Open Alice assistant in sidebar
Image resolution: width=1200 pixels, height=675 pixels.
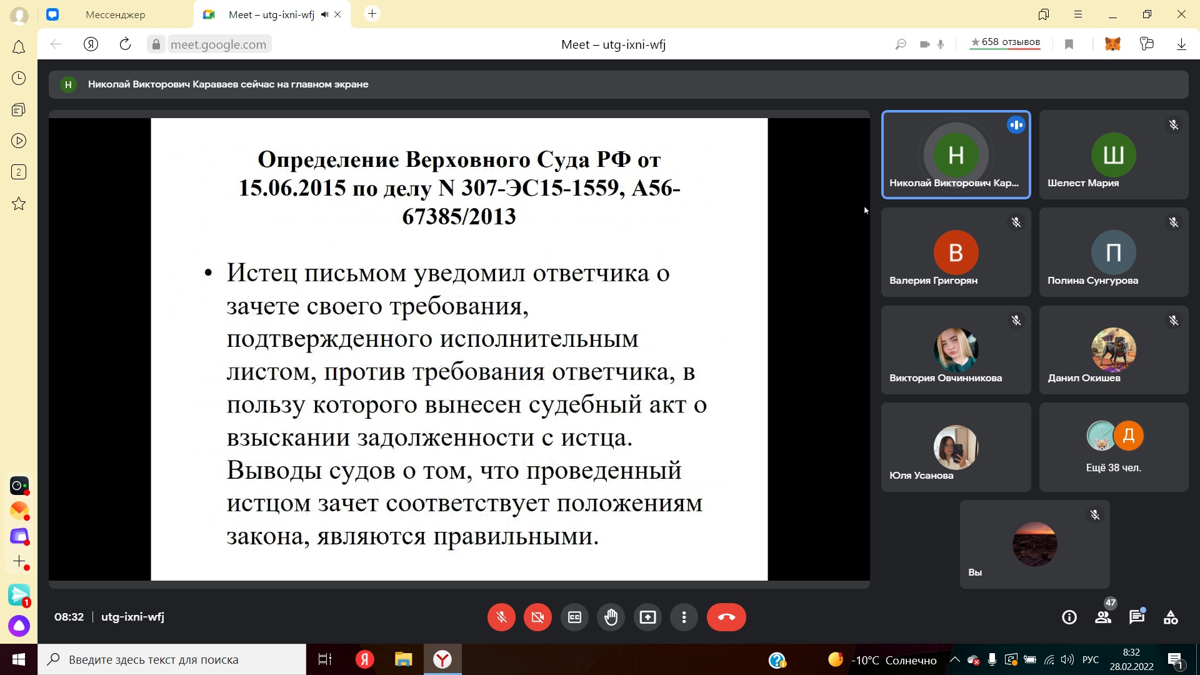click(x=19, y=626)
